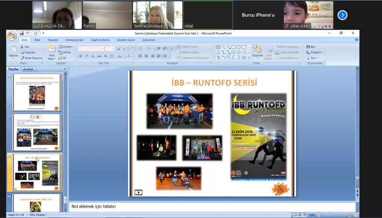
Task: Save the presentation from the quick access toolbar
Action: pyautogui.click(x=22, y=33)
